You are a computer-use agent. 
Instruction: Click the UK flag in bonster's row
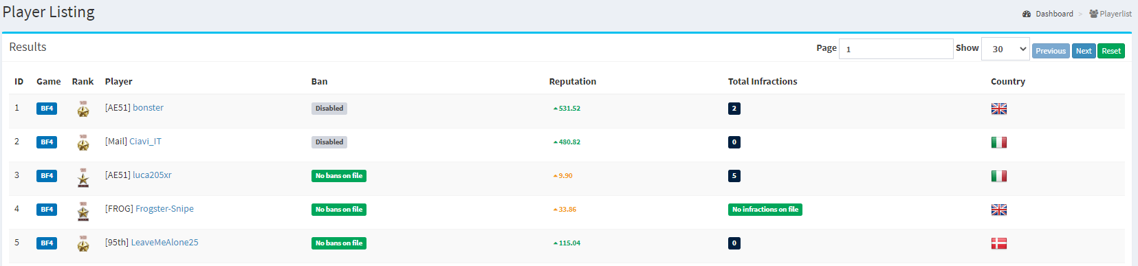pyautogui.click(x=999, y=109)
